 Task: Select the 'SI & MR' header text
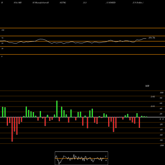point(17,3)
